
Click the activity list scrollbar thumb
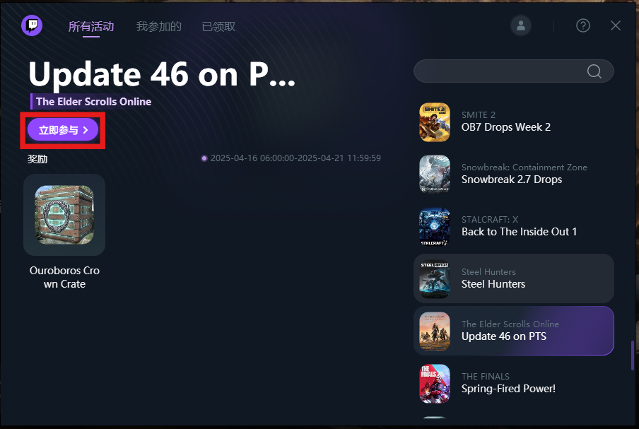(x=633, y=355)
